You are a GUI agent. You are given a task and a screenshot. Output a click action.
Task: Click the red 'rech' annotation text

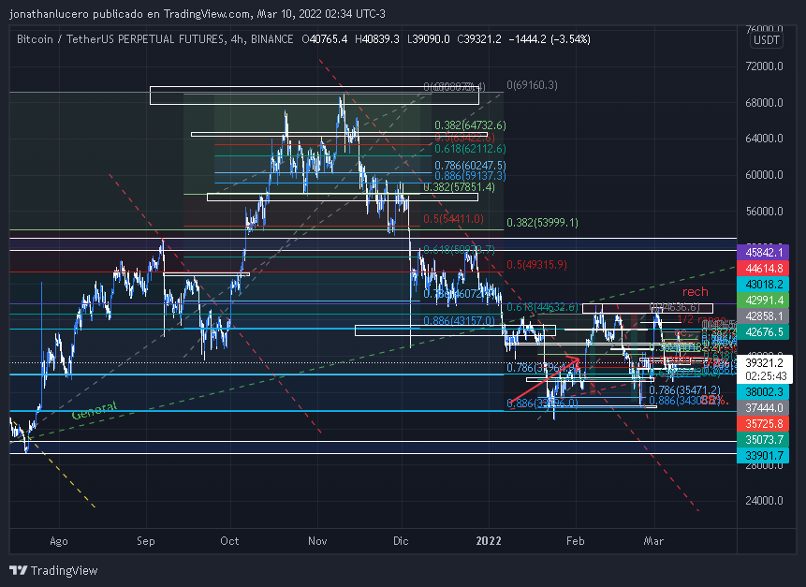(695, 292)
